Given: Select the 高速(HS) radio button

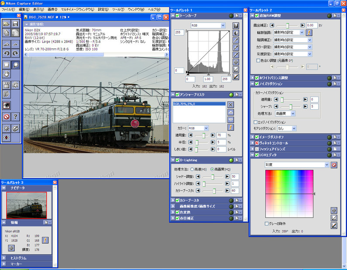Looking at the screenshot, I should 192,169.
